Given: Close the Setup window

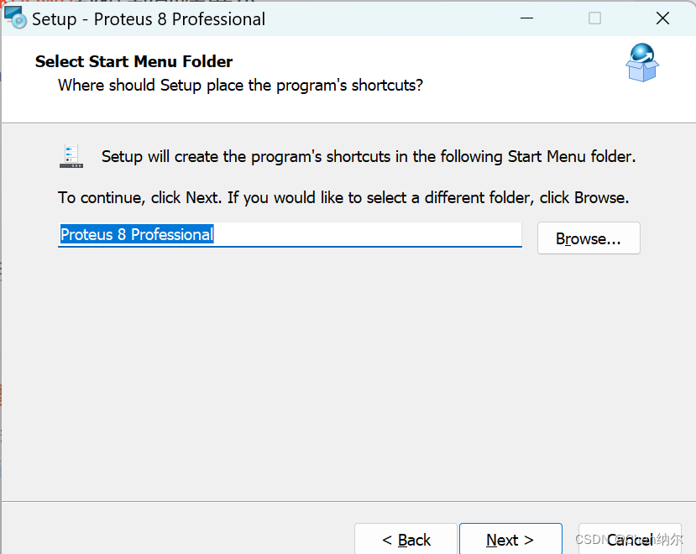Looking at the screenshot, I should click(662, 18).
